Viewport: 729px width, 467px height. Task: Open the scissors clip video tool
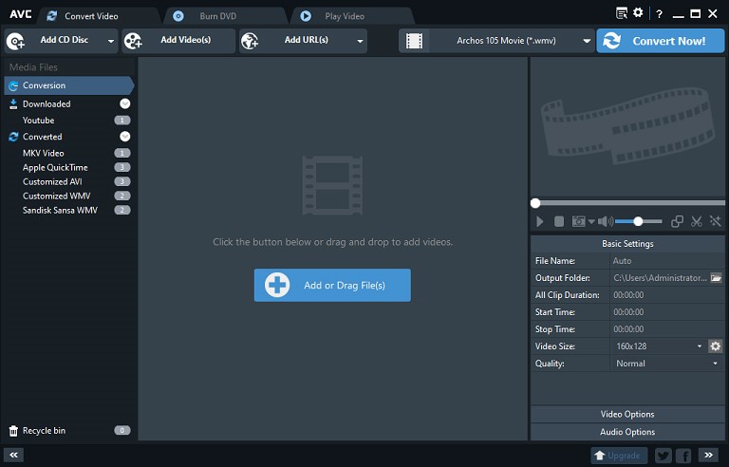pyautogui.click(x=696, y=221)
